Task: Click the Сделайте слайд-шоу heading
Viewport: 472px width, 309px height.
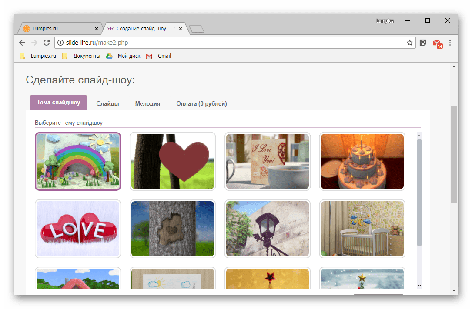Action: [x=80, y=80]
